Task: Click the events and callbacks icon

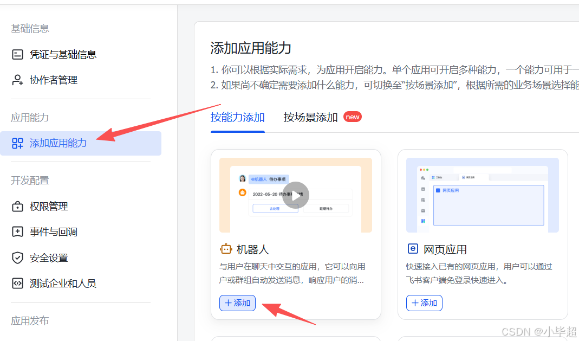Action: point(17,231)
